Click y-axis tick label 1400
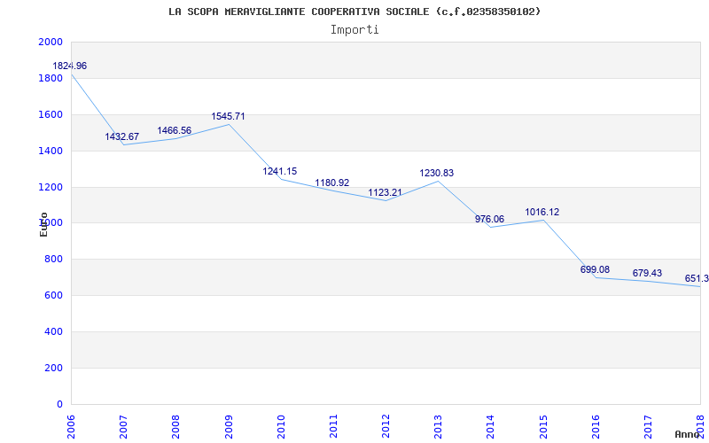This screenshot has width=709, height=443. [51, 151]
